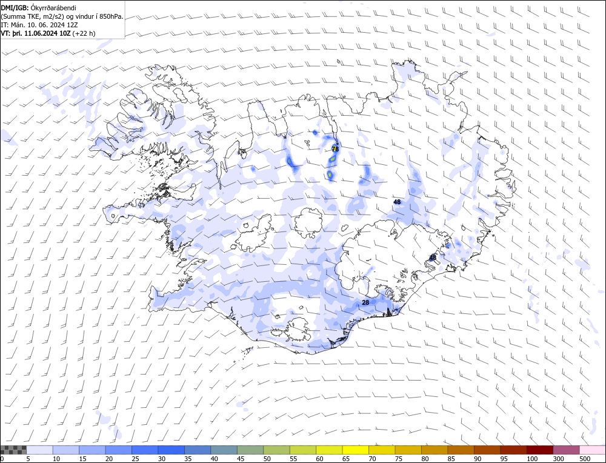Click the 28 value near the south coast
The image size is (606, 463).
pos(365,302)
